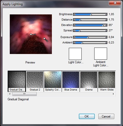The image size is (123, 126).
Task: Increase Spread using right arrow
Action: tap(106, 31)
